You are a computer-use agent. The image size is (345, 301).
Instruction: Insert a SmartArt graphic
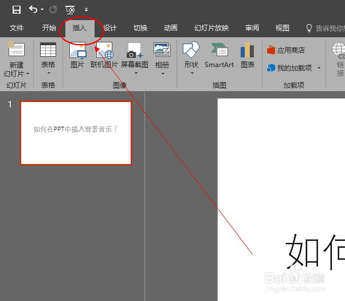pyautogui.click(x=219, y=55)
